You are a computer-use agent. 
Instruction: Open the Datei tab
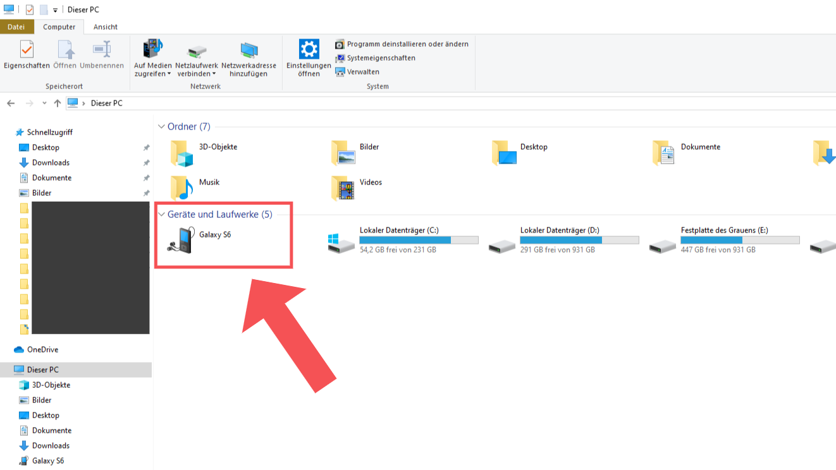point(16,27)
